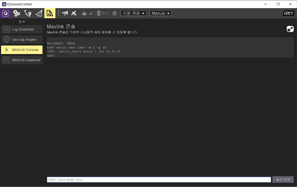Select the MAVLink Console page
The height and width of the screenshot is (187, 297).
pyautogui.click(x=22, y=50)
